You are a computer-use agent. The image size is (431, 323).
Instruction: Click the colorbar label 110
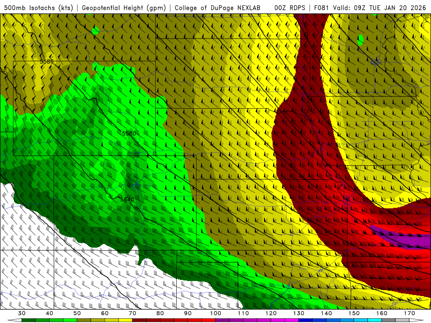pos(244,313)
